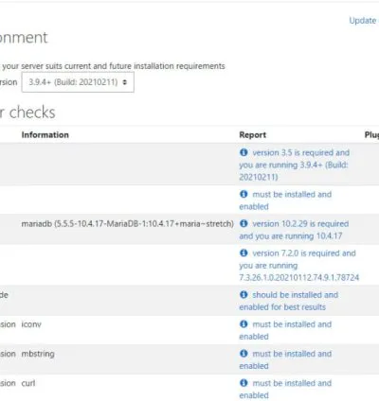Open must be installed text in mbstring row
Image resolution: width=379 pixels, height=401 pixels.
pyautogui.click(x=285, y=359)
